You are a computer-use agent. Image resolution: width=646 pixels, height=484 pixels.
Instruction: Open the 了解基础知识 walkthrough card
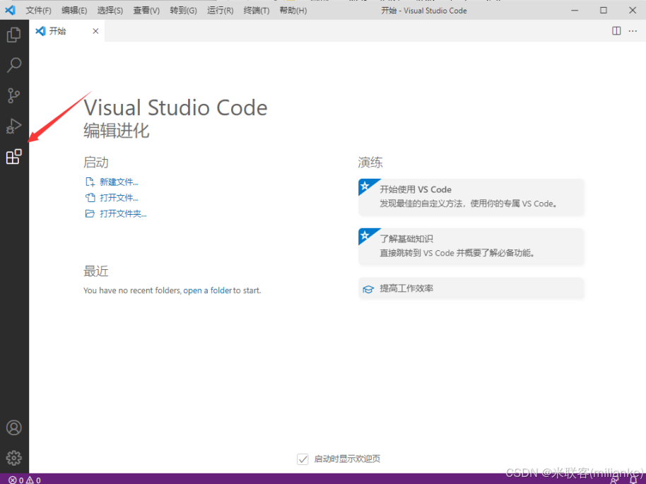(471, 247)
